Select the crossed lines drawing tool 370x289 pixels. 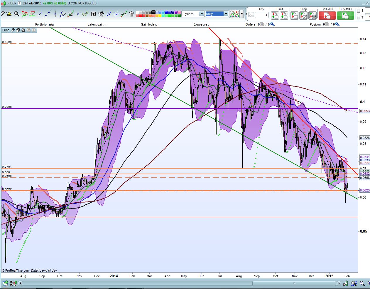[116, 14]
